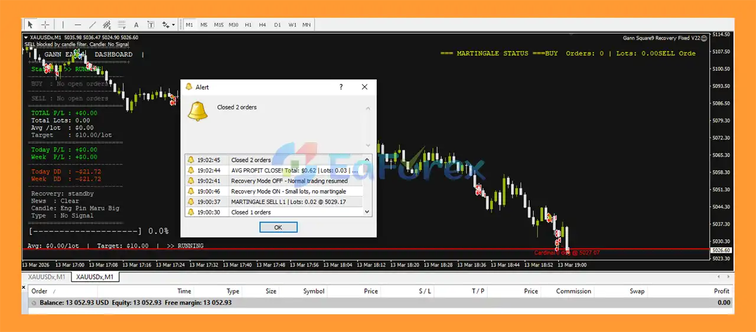Select alert row 19:02:45 Closed 2 orders
The height and width of the screenshot is (332, 756).
click(x=274, y=160)
